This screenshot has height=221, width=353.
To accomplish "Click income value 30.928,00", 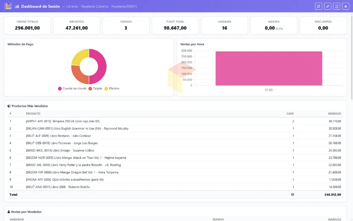I will (334, 128).
